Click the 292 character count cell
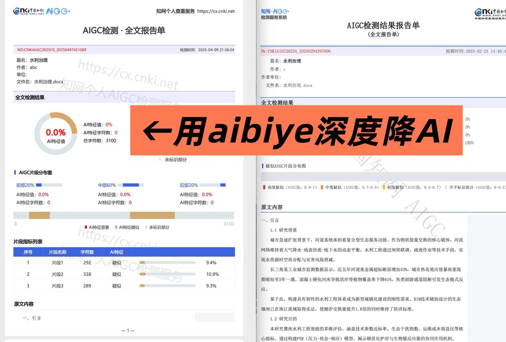Screen dimensions: 506x342 [87, 263]
